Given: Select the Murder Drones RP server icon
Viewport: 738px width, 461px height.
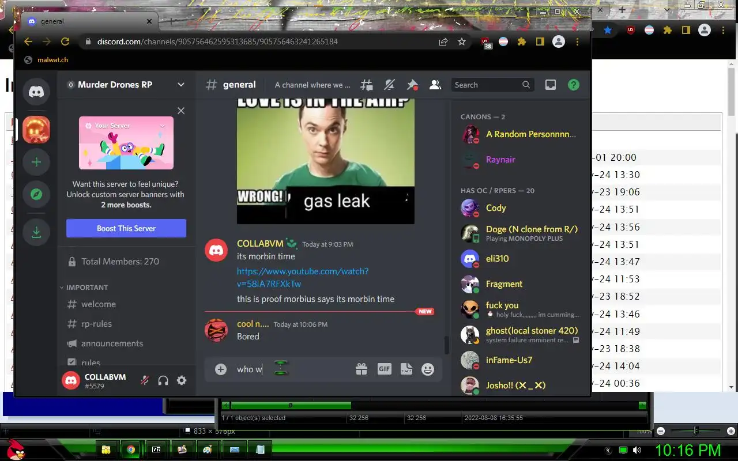Looking at the screenshot, I should pyautogui.click(x=36, y=130).
